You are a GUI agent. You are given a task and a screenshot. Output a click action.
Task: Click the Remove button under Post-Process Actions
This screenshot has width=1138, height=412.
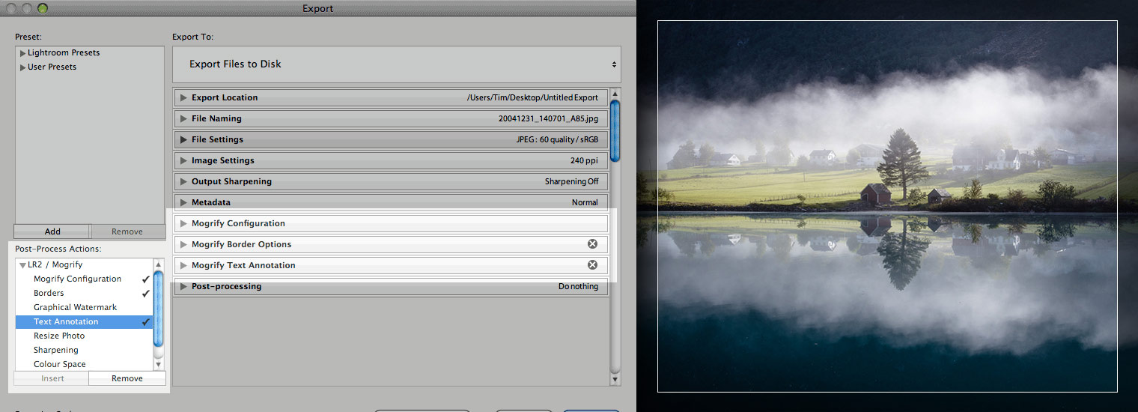tap(127, 378)
